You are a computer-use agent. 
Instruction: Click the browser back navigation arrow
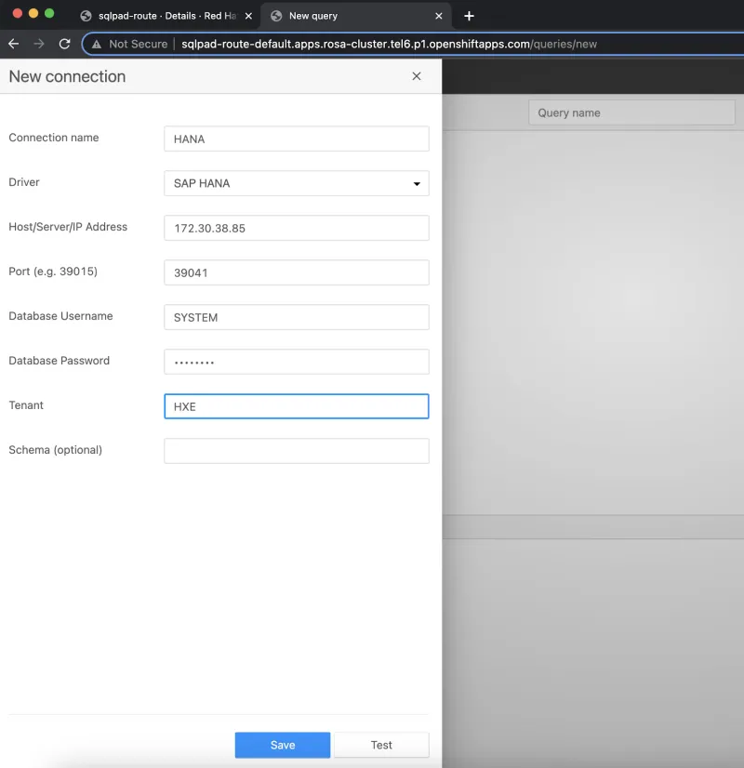pyautogui.click(x=13, y=44)
